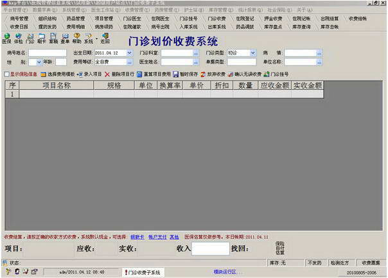
Task: Open 性别 dropdown
Action: pos(39,62)
